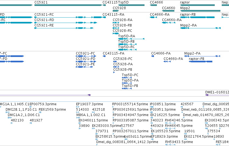Select transcript CG4666-RA
Viewport: 229px width, 146px height.
153,17
